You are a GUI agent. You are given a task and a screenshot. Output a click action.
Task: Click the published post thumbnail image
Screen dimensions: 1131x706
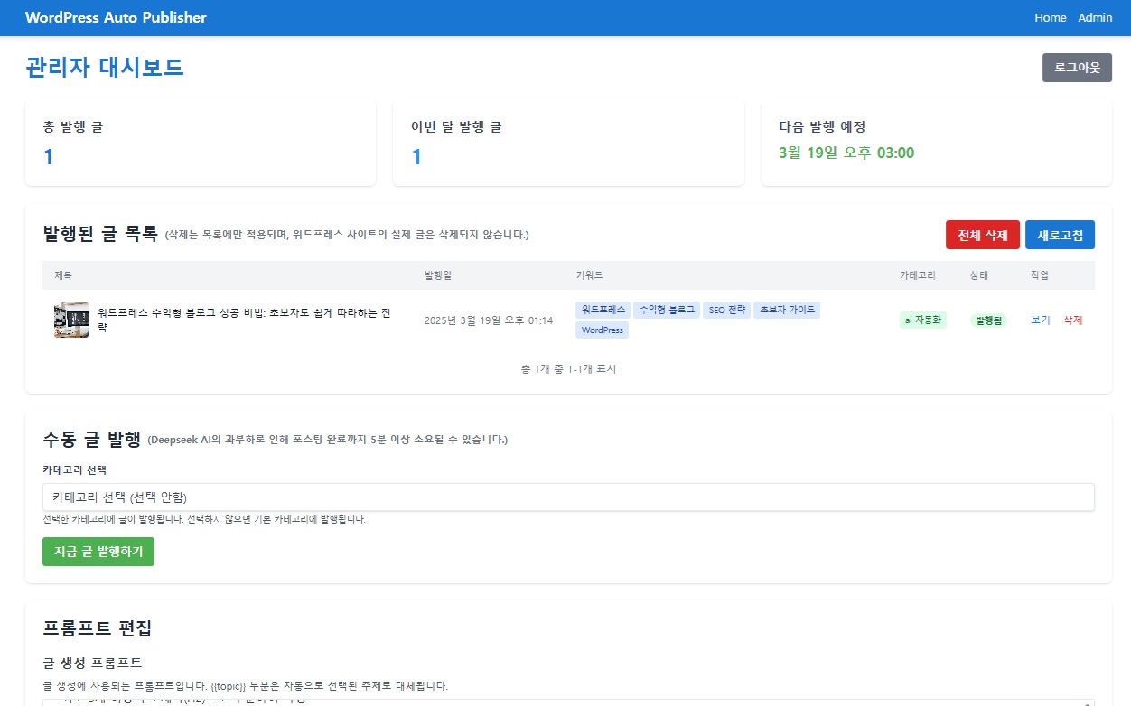(x=71, y=320)
